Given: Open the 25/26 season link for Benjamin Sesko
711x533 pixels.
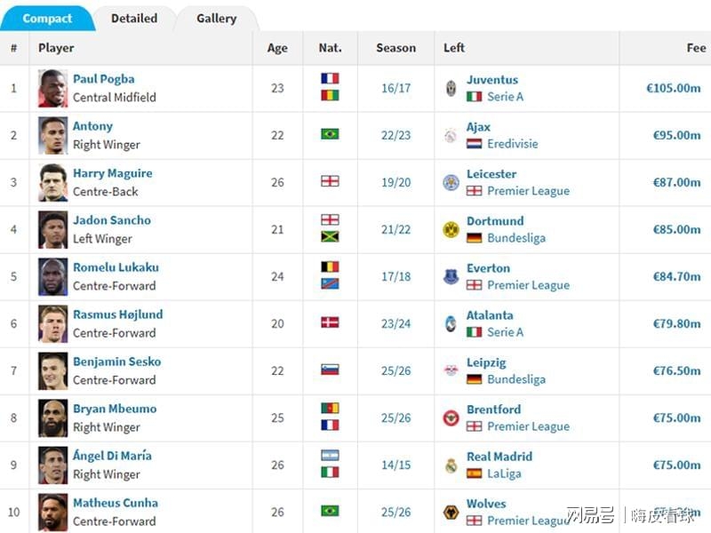Looking at the screenshot, I should [395, 370].
